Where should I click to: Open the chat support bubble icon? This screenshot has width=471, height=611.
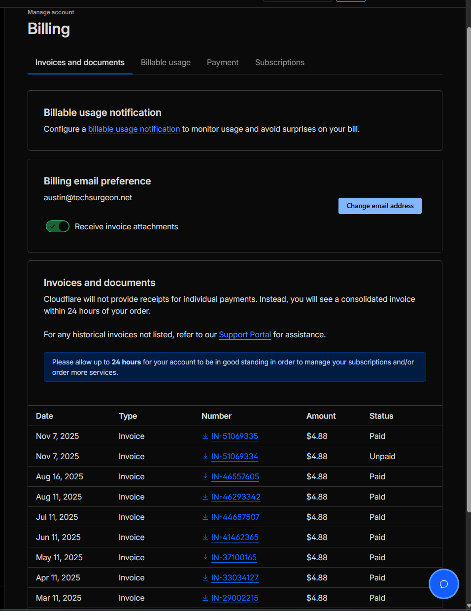click(443, 584)
